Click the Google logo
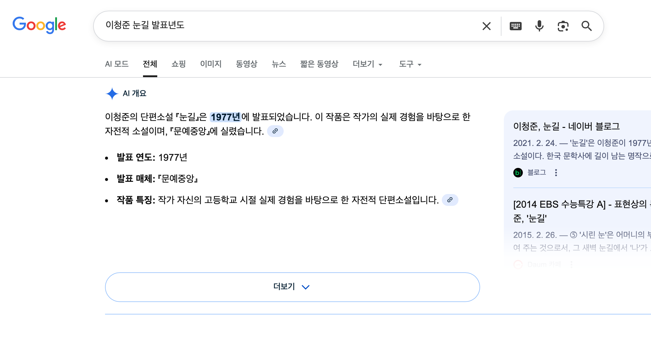Image resolution: width=651 pixels, height=337 pixels. (x=39, y=25)
